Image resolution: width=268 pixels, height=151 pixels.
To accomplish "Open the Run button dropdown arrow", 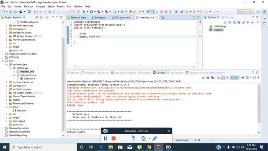I will click(x=95, y=12).
